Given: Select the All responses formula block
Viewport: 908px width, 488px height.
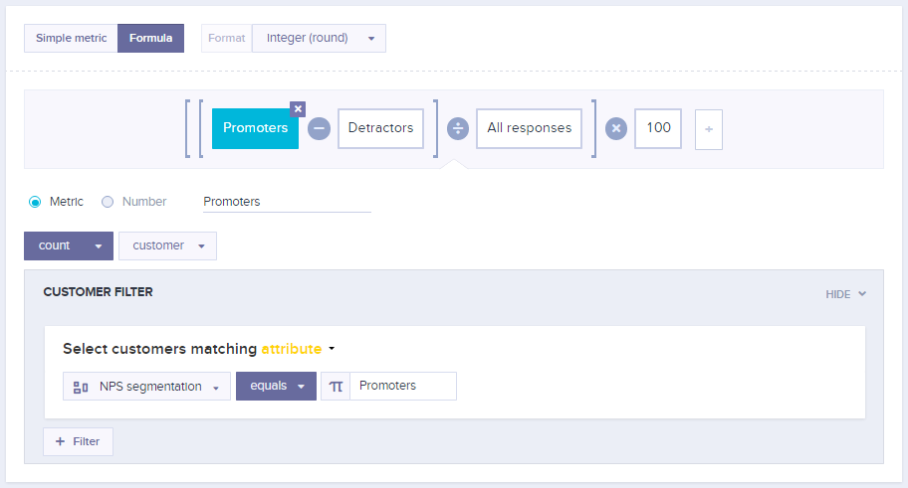Looking at the screenshot, I should point(530,129).
